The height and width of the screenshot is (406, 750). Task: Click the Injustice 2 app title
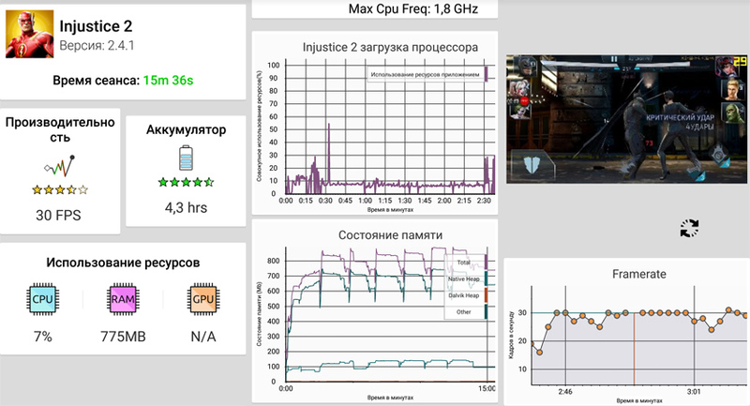[x=96, y=26]
